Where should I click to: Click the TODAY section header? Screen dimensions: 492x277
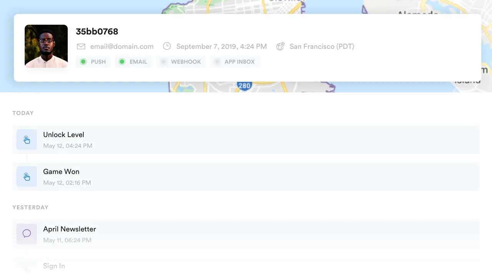tap(23, 113)
